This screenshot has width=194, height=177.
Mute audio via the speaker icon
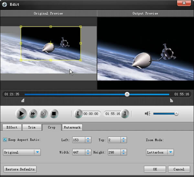tap(148, 113)
